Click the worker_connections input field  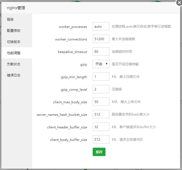[101, 39]
